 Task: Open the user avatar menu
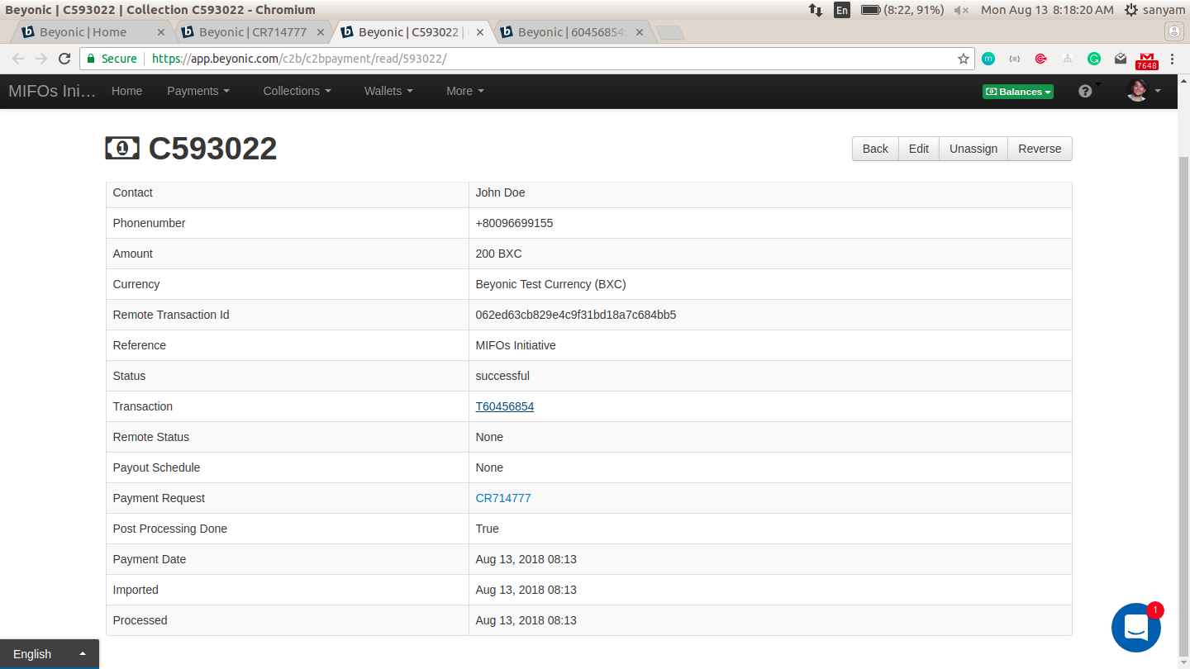coord(1144,91)
